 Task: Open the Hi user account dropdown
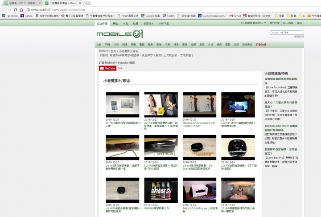pyautogui.click(x=253, y=23)
